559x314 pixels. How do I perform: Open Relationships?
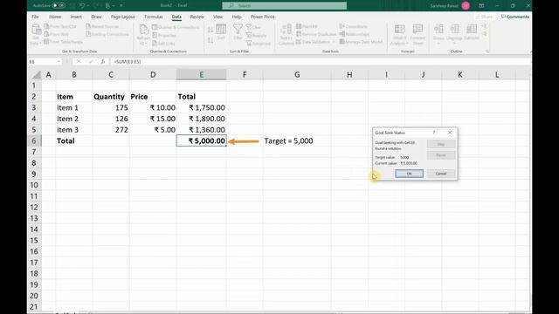tap(354, 34)
